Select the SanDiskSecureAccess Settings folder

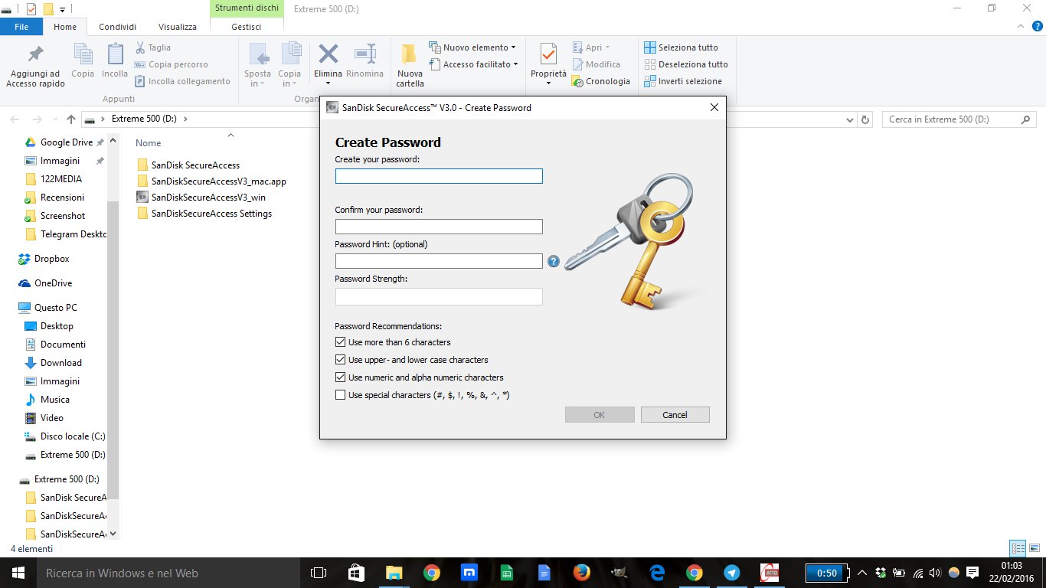pos(204,214)
